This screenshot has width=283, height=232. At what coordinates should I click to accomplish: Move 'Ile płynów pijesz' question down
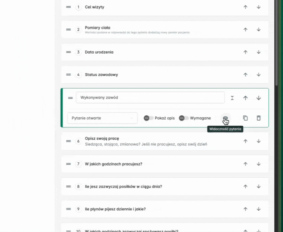[x=259, y=209]
